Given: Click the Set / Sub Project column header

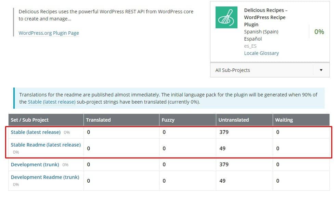Looking at the screenshot, I should [30, 120].
